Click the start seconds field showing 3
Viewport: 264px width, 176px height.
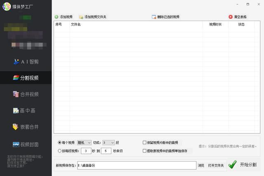click(86, 151)
